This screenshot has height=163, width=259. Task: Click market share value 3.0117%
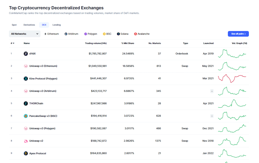pos(129,128)
